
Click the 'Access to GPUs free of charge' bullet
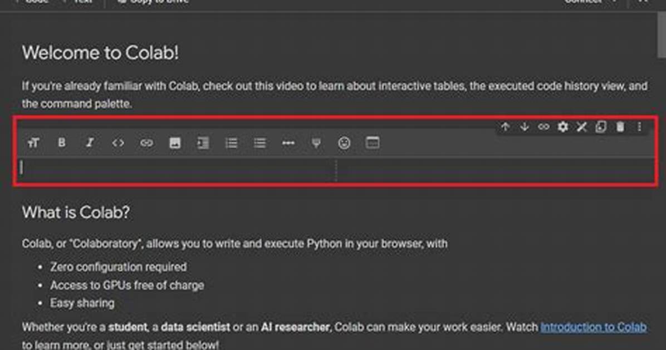127,285
